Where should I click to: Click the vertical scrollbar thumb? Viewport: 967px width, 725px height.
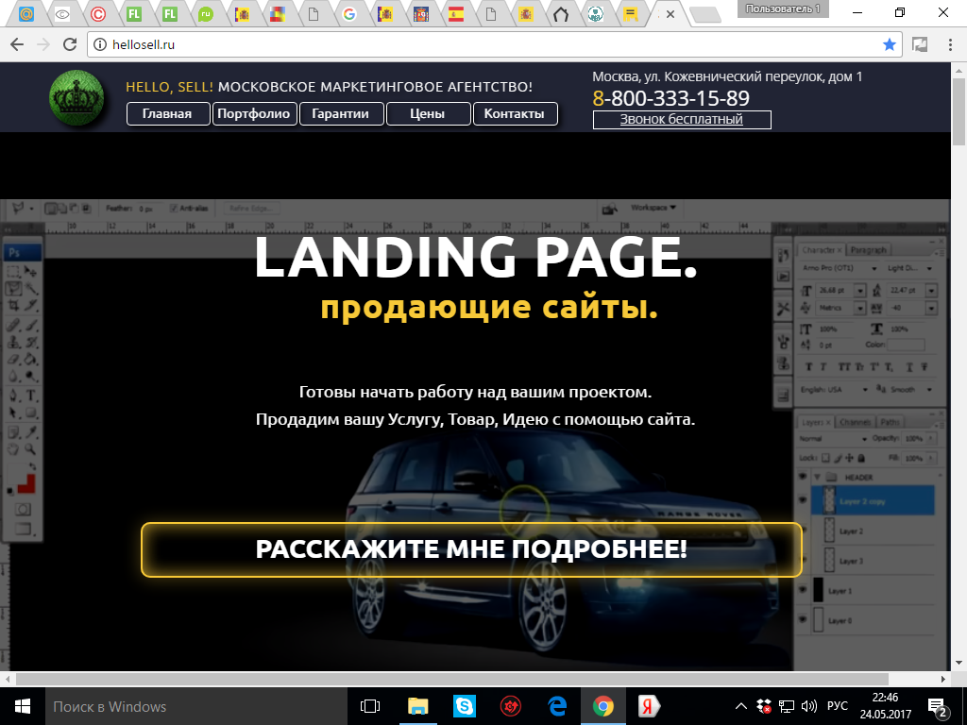tap(959, 111)
